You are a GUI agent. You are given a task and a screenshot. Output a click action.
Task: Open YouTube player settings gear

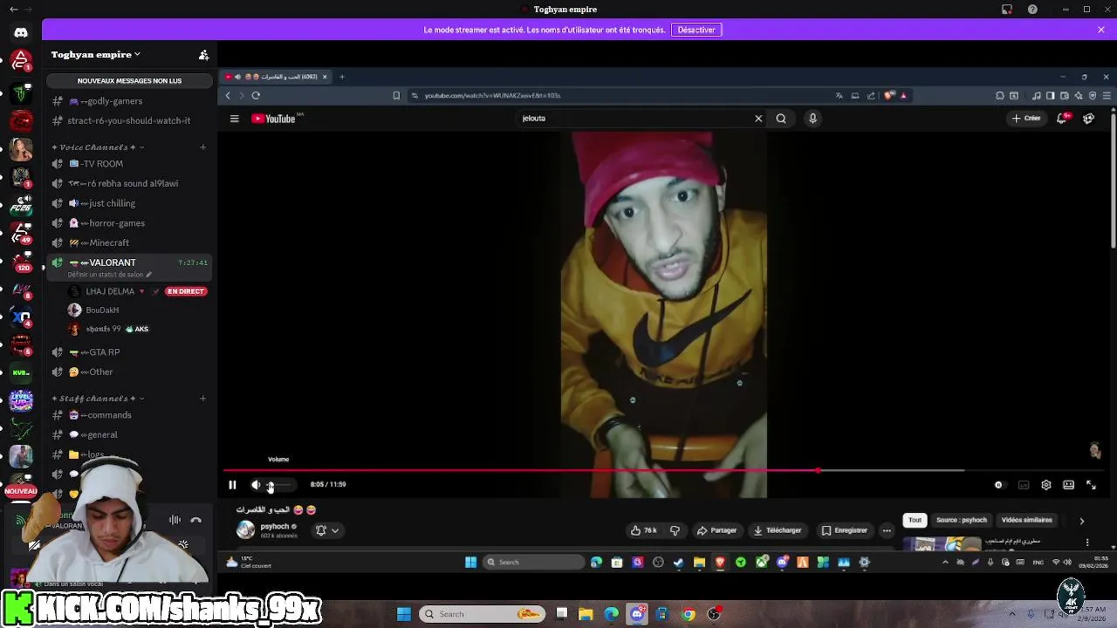[x=1045, y=485]
